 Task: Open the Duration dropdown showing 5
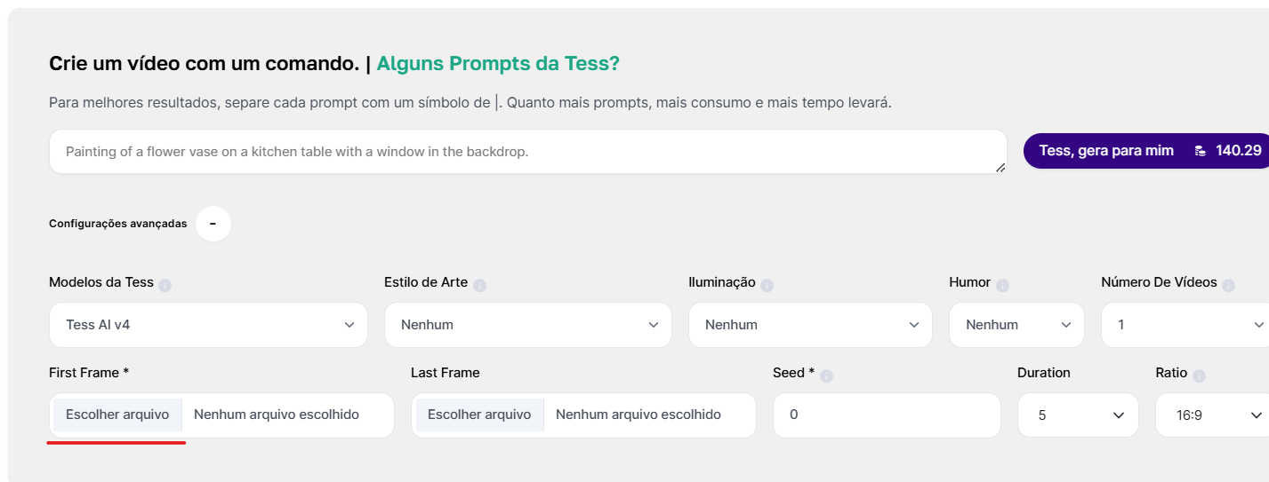click(1078, 415)
